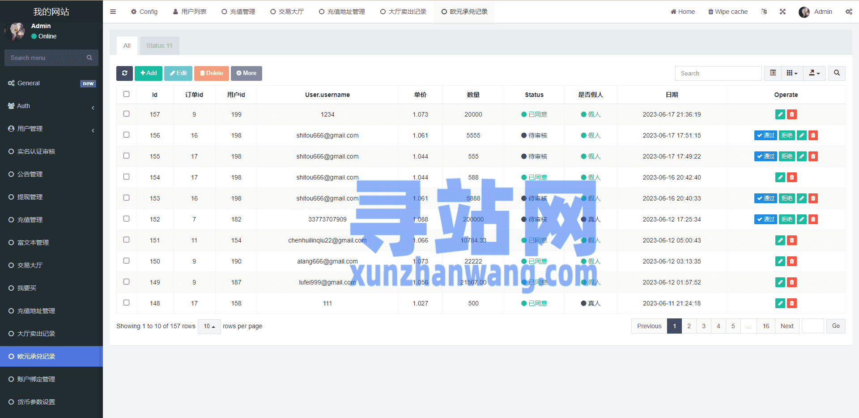Open the More actions dropdown button
This screenshot has width=859, height=418.
click(246, 73)
